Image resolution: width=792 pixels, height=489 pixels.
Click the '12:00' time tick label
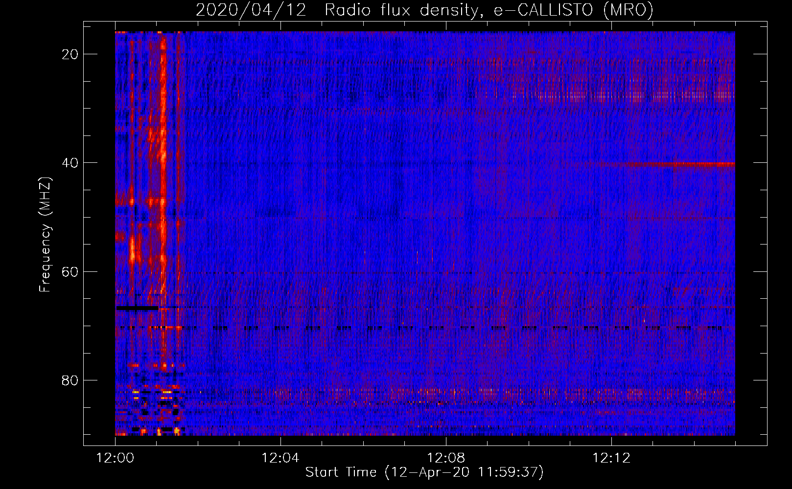115,458
